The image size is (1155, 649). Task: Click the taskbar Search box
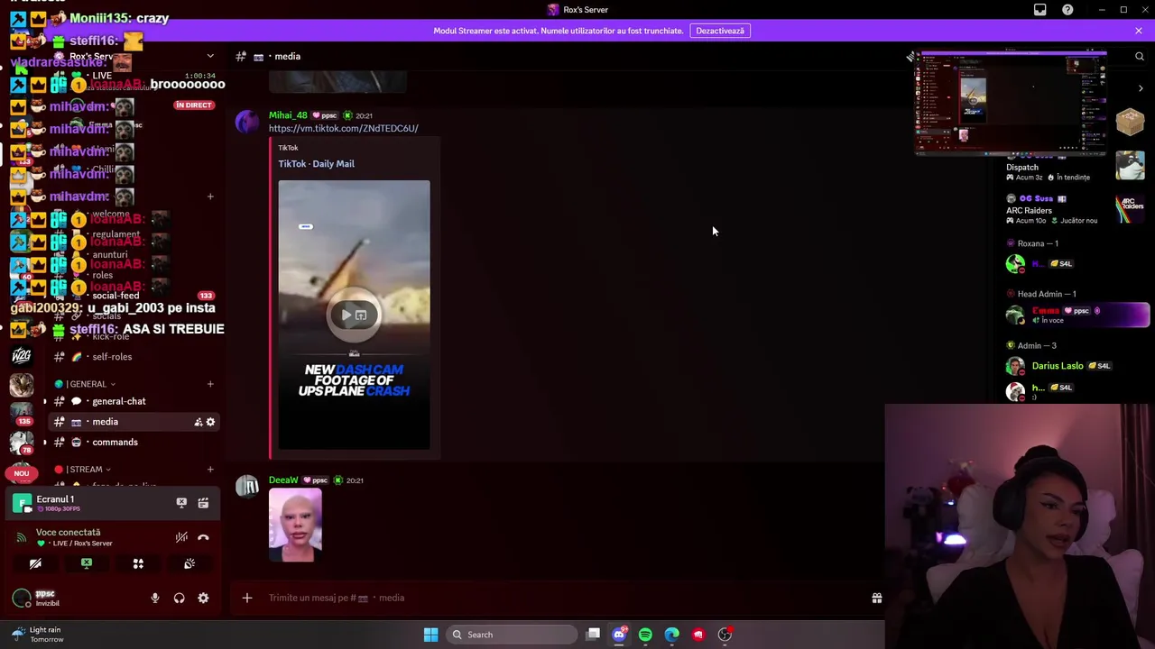click(x=512, y=635)
